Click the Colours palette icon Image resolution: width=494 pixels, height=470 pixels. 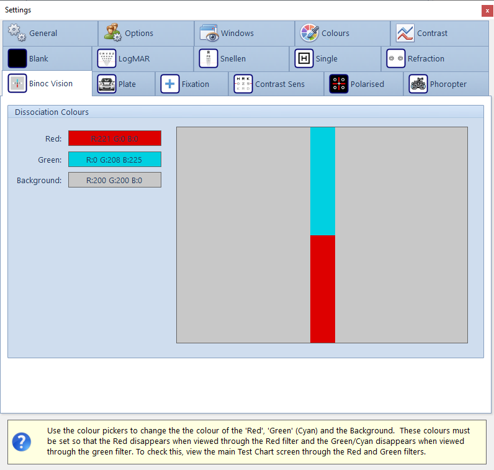point(310,33)
